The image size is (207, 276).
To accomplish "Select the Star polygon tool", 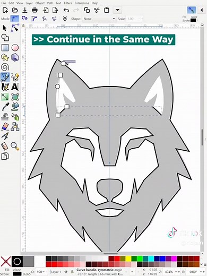I will click(x=5, y=57).
